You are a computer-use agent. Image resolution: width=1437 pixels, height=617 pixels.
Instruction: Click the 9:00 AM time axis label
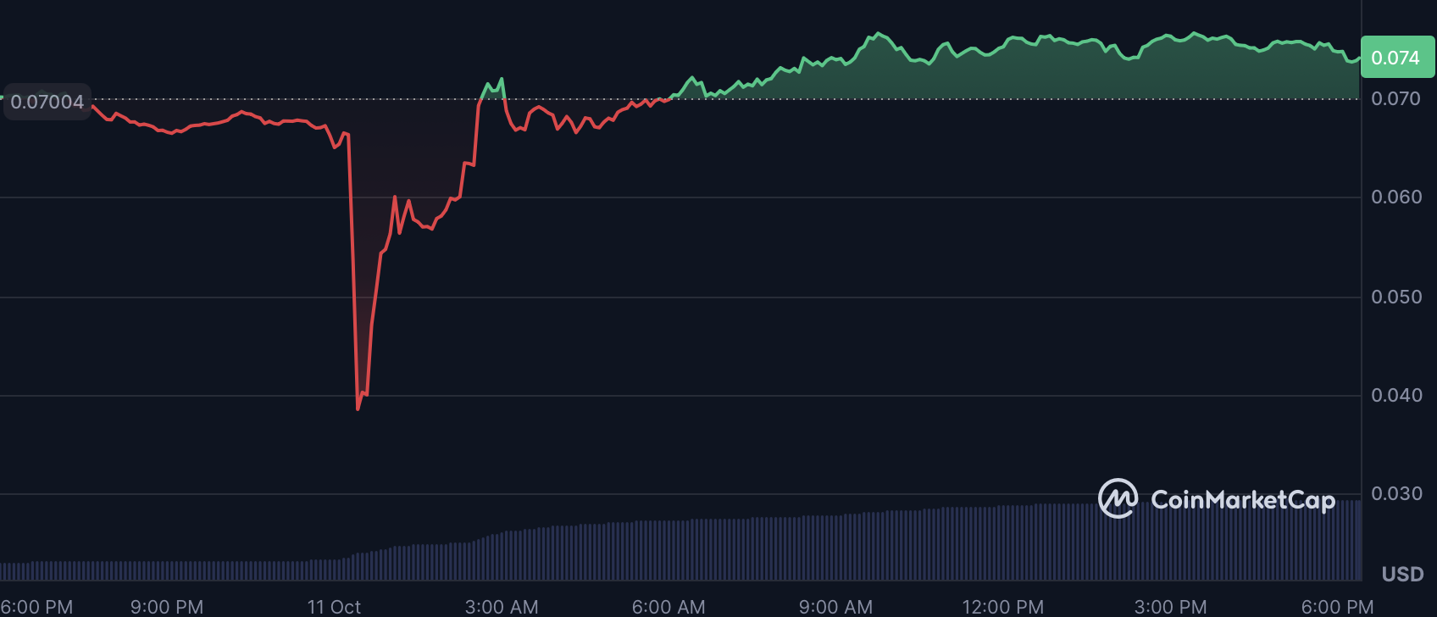(x=835, y=607)
